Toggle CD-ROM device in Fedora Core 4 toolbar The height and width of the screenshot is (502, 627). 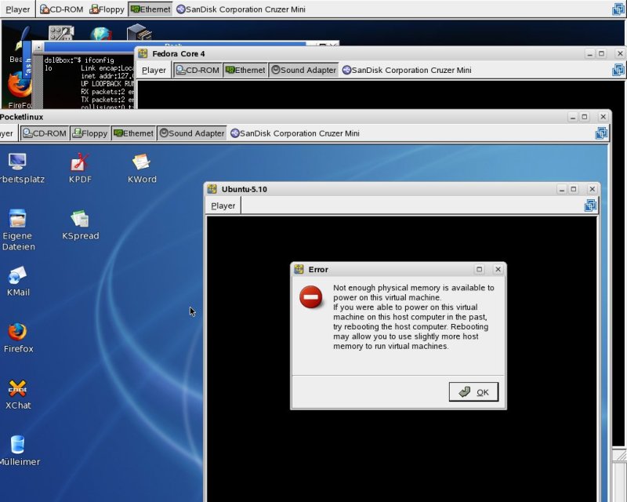pyautogui.click(x=197, y=70)
